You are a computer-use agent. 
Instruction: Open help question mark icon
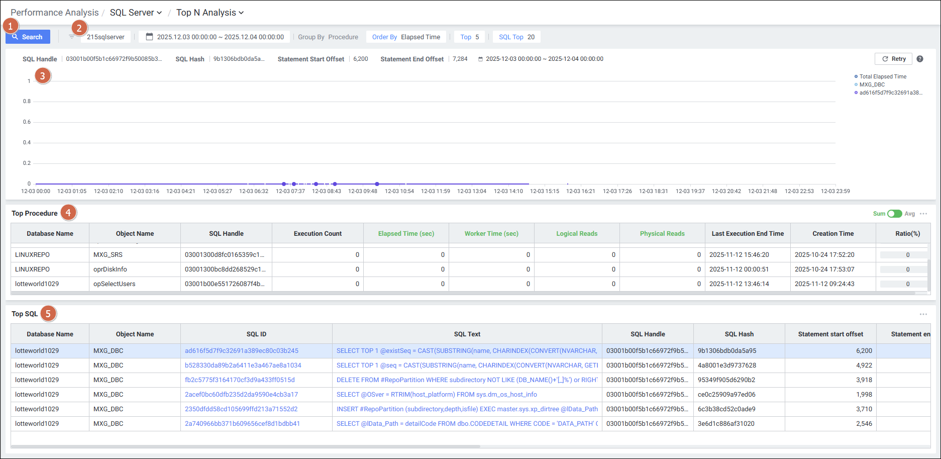(919, 59)
